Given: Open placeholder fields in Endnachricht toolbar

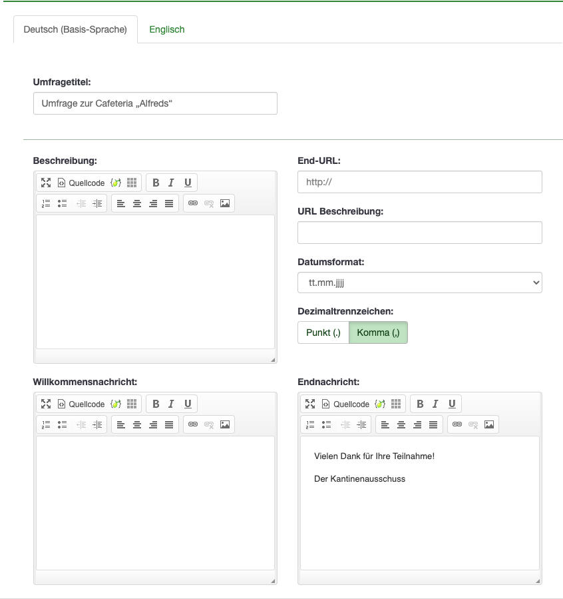Looking at the screenshot, I should pos(380,404).
